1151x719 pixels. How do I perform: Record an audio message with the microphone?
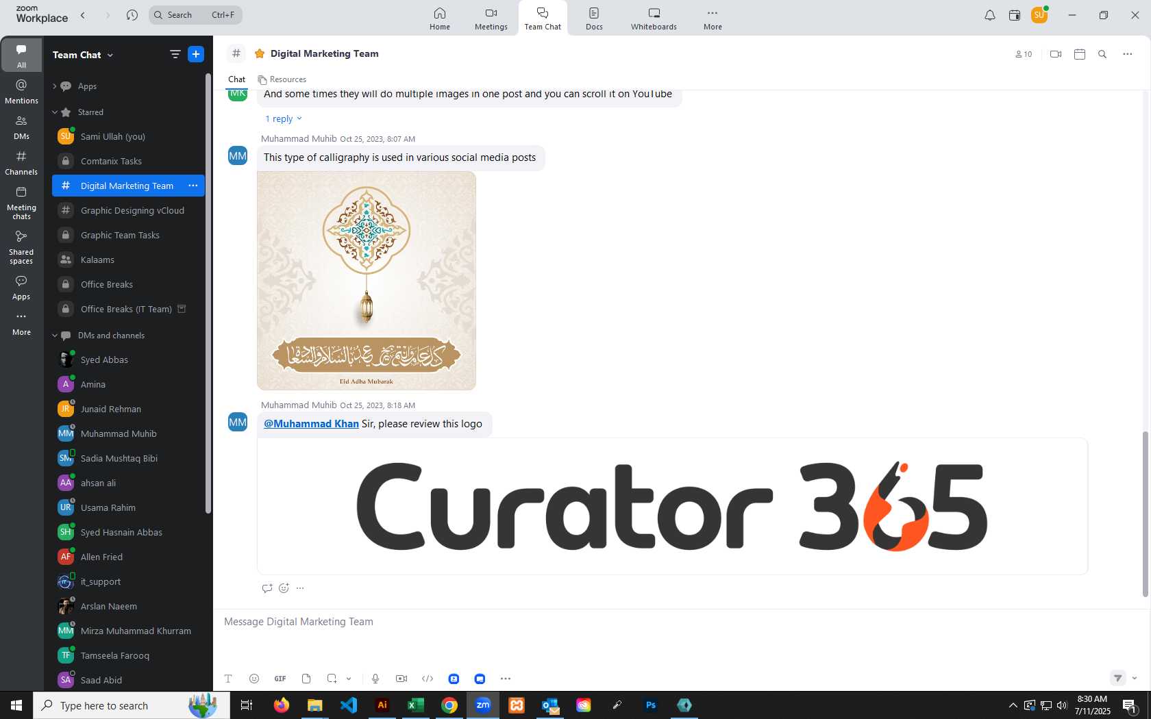[x=375, y=679]
